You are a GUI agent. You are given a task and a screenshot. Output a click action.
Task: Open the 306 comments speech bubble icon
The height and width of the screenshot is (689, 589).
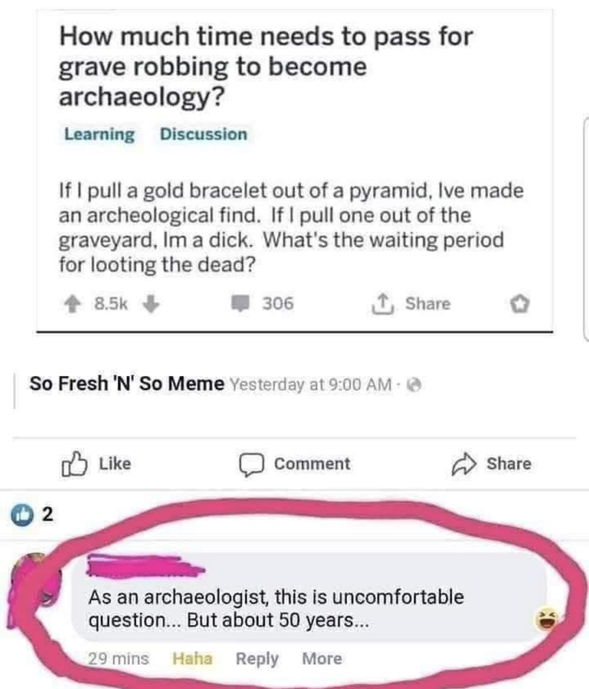[x=240, y=304]
